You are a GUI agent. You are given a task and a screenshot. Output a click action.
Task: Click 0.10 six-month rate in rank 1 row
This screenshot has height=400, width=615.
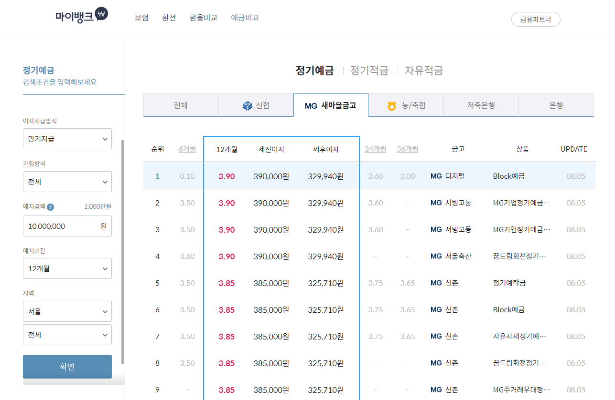point(187,176)
